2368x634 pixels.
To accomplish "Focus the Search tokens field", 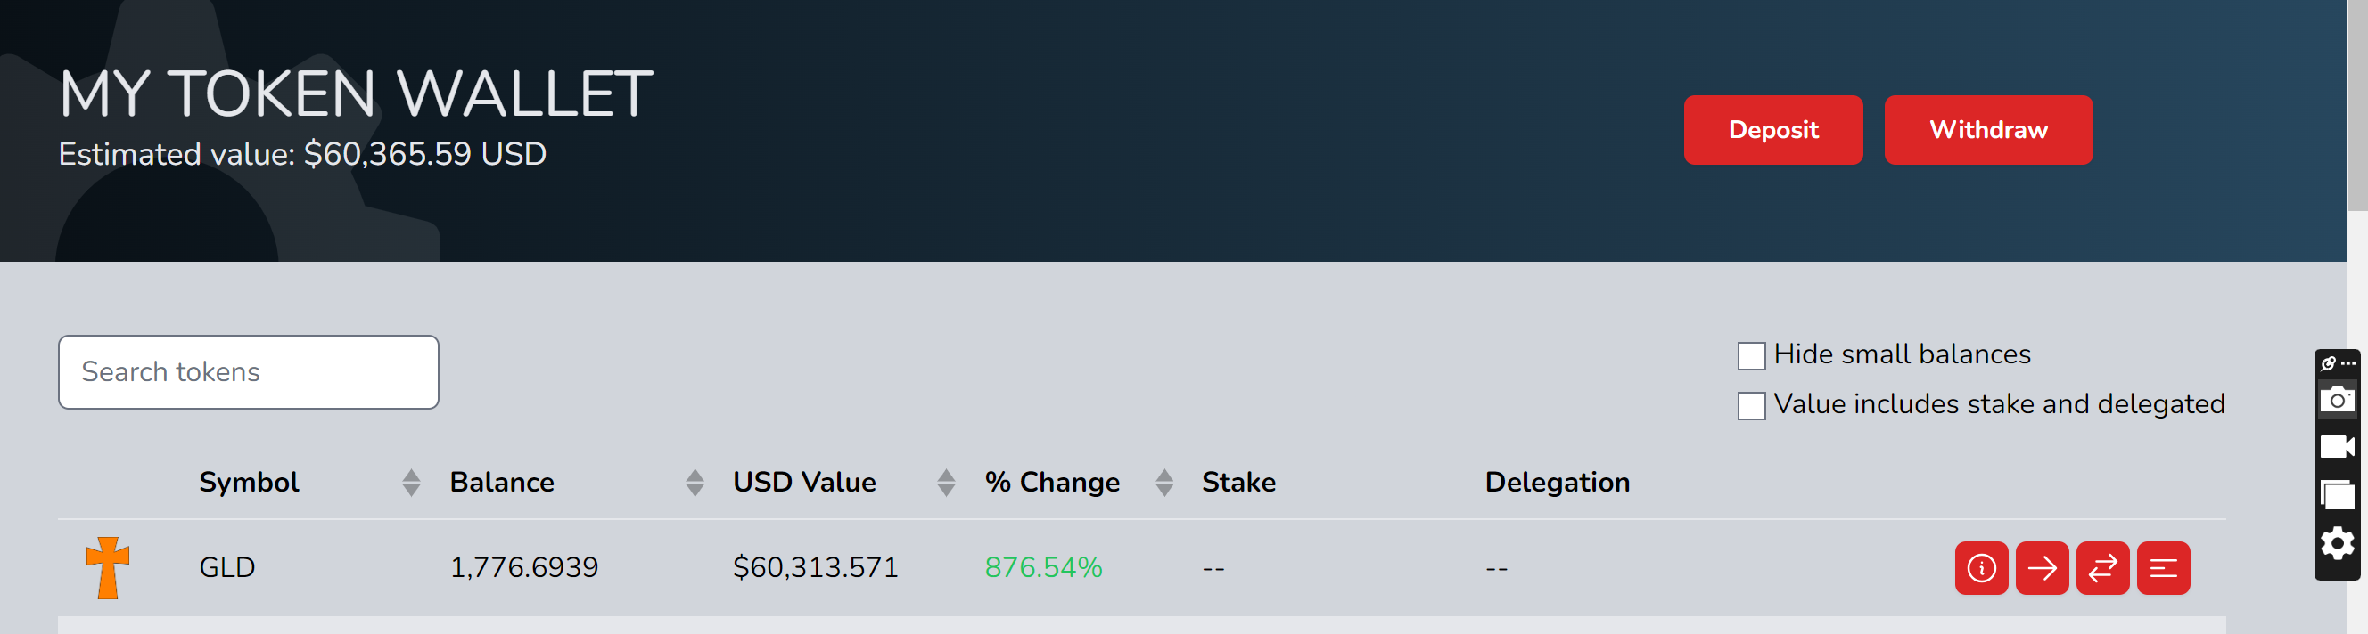I will pos(248,371).
